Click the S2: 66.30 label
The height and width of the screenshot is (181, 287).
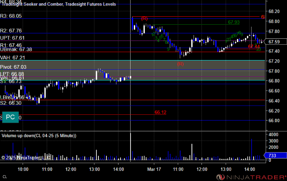click(11, 103)
